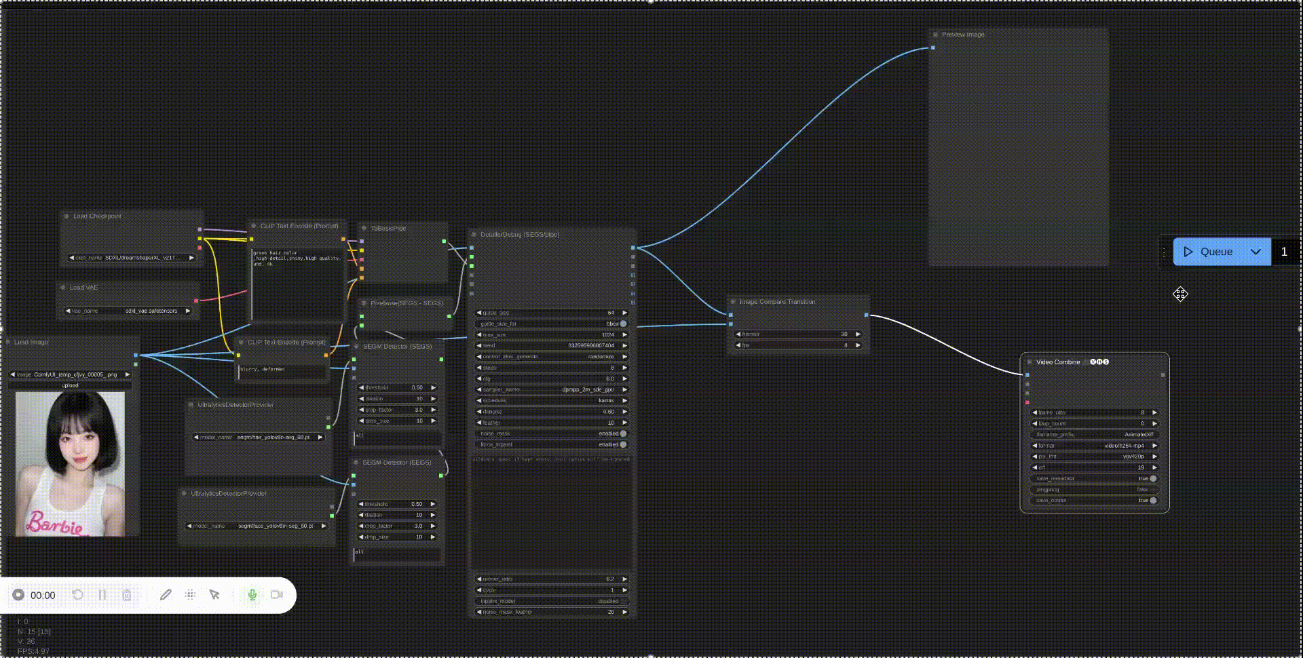Increase frame_rate in Video Combine

point(1154,413)
